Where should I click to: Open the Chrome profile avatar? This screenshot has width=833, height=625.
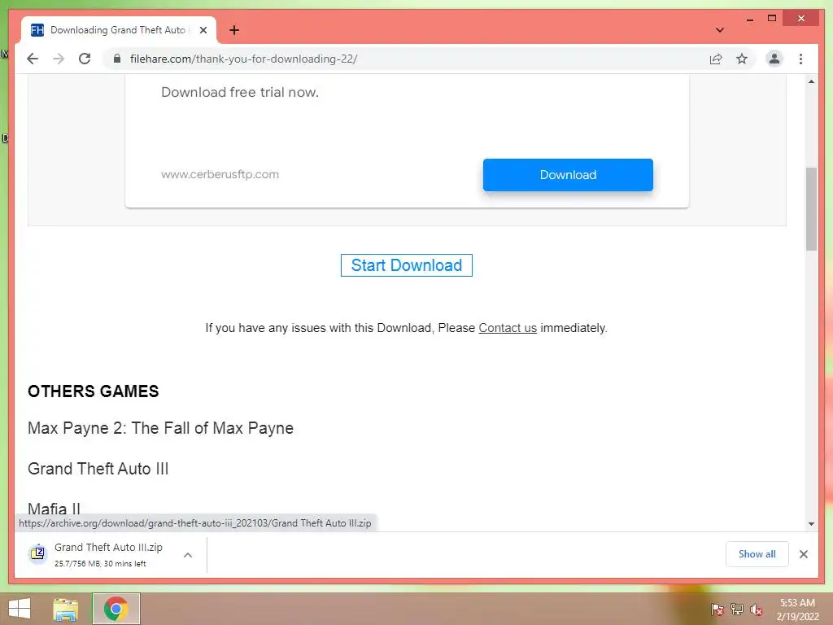pos(774,59)
